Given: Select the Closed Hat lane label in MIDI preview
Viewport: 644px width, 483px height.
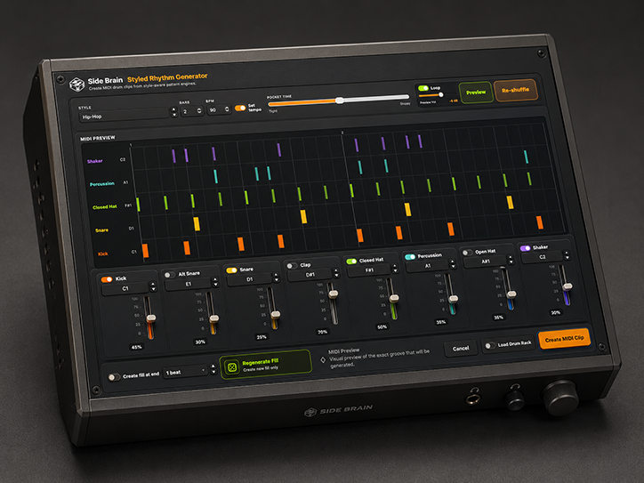Looking at the screenshot, I should pos(105,207).
